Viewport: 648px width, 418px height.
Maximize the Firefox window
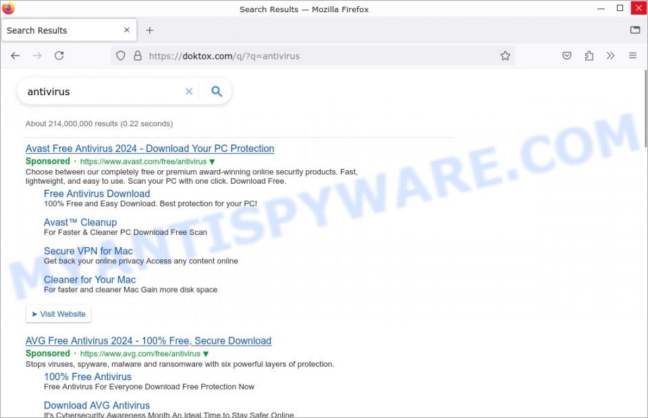pos(620,8)
